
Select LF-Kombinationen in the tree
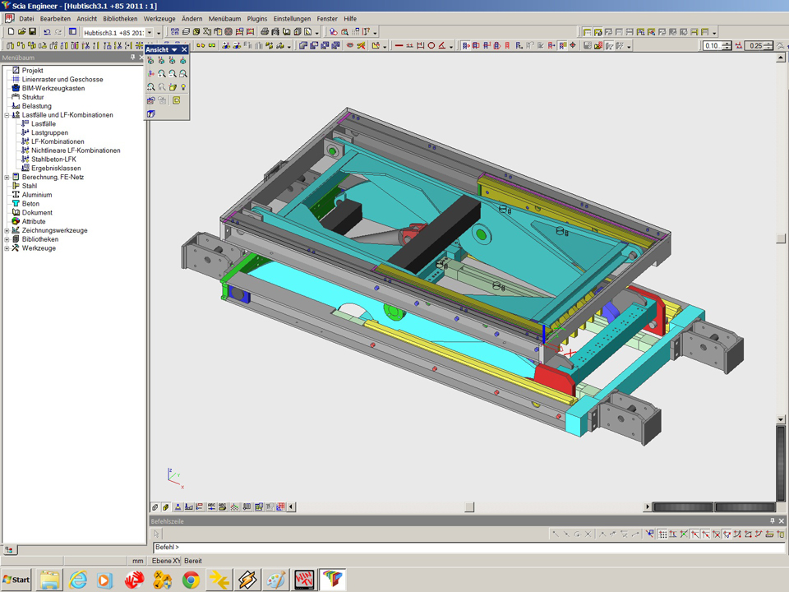[x=58, y=141]
